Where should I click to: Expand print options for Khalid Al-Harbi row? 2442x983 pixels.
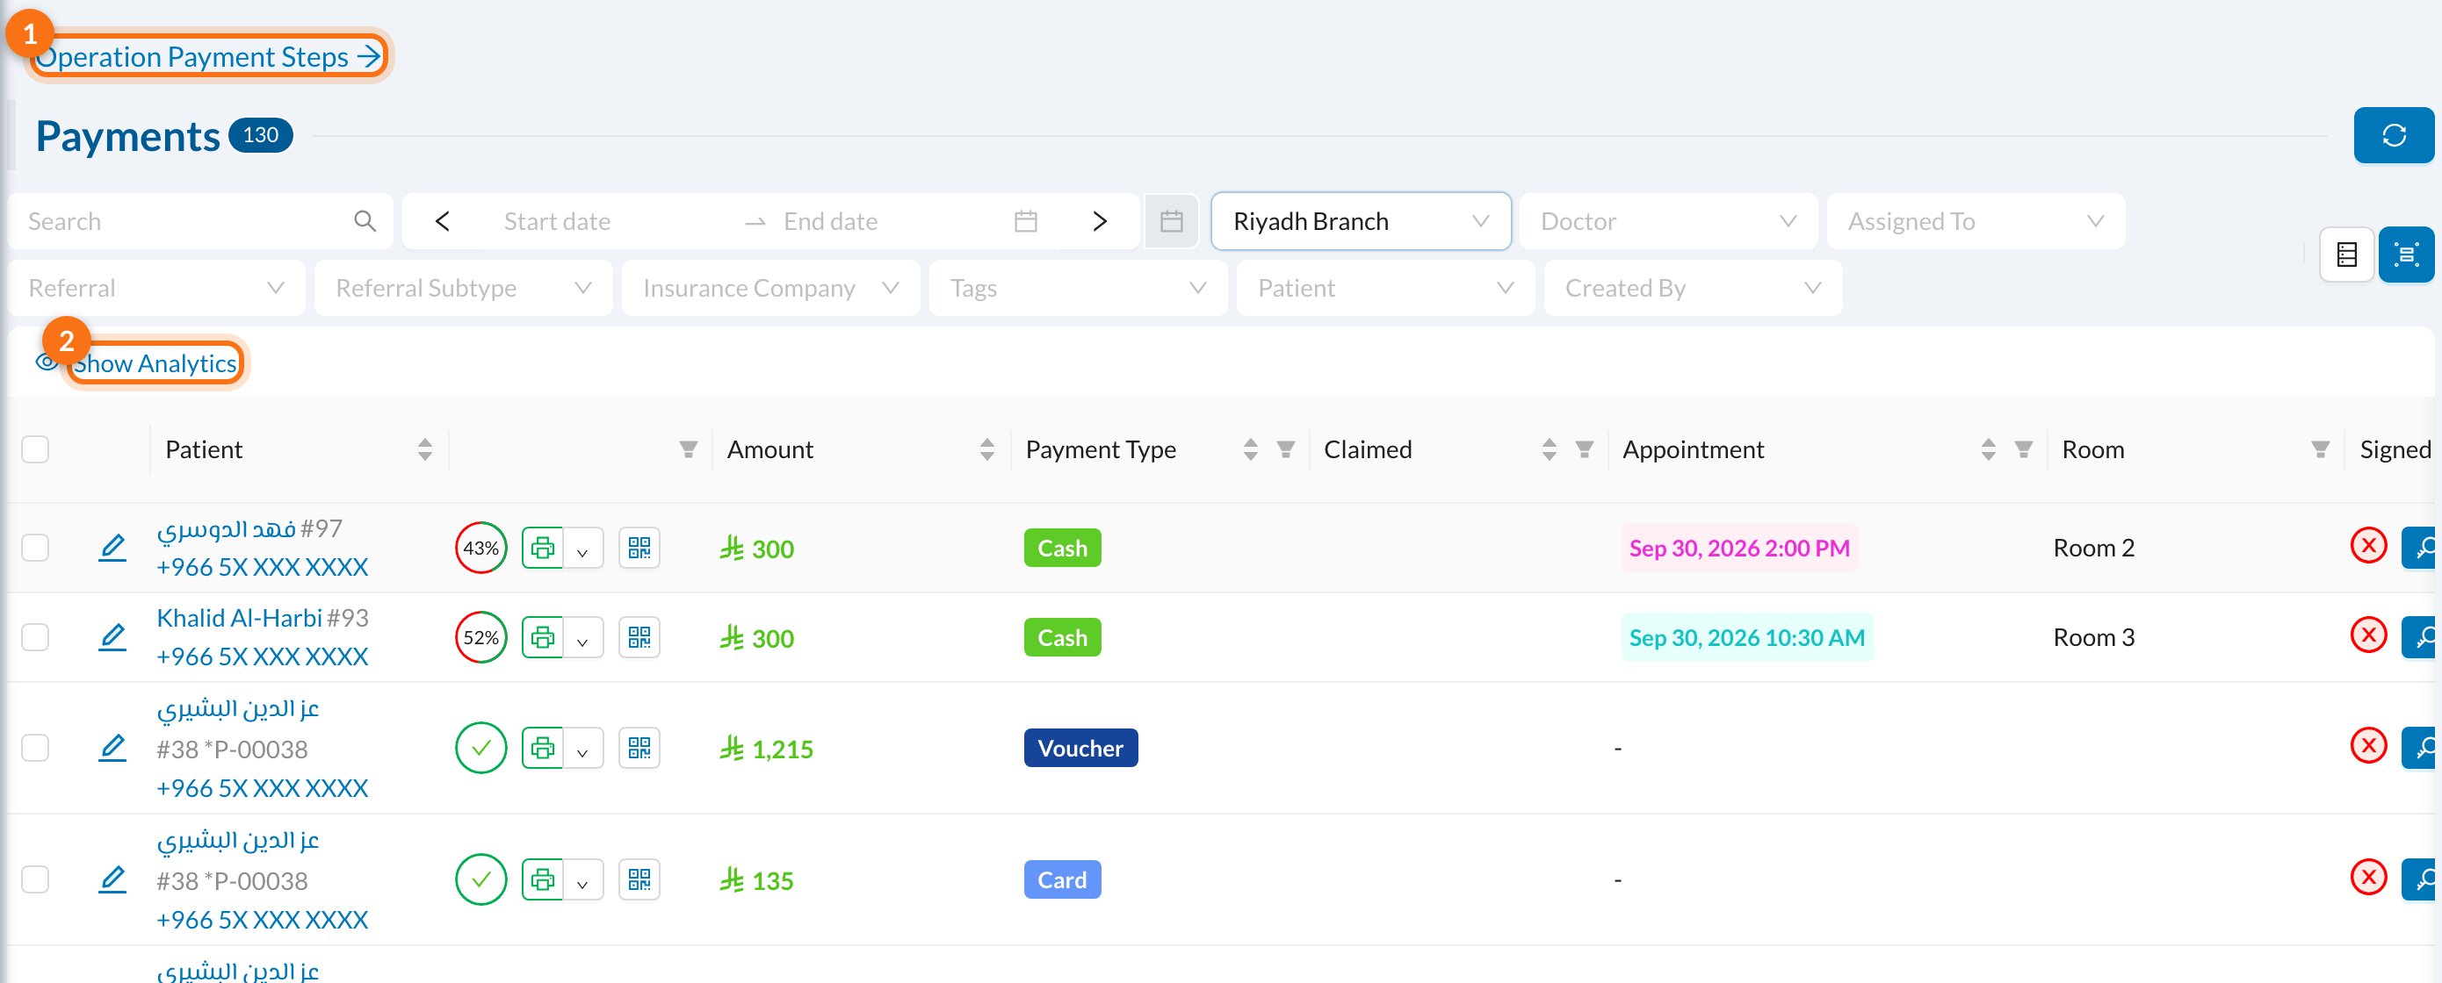pos(583,639)
